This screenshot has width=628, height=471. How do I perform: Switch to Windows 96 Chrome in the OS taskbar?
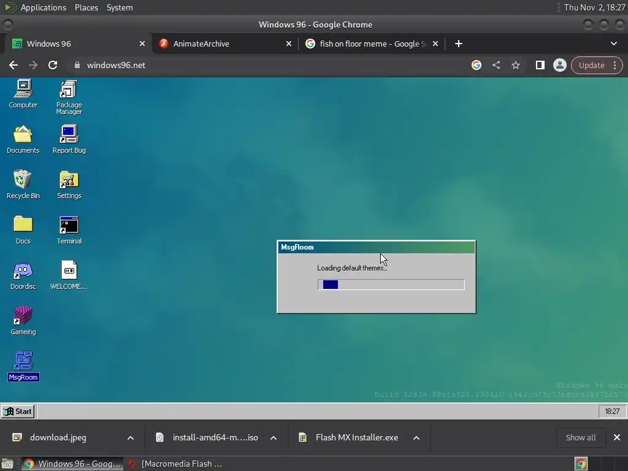72,464
